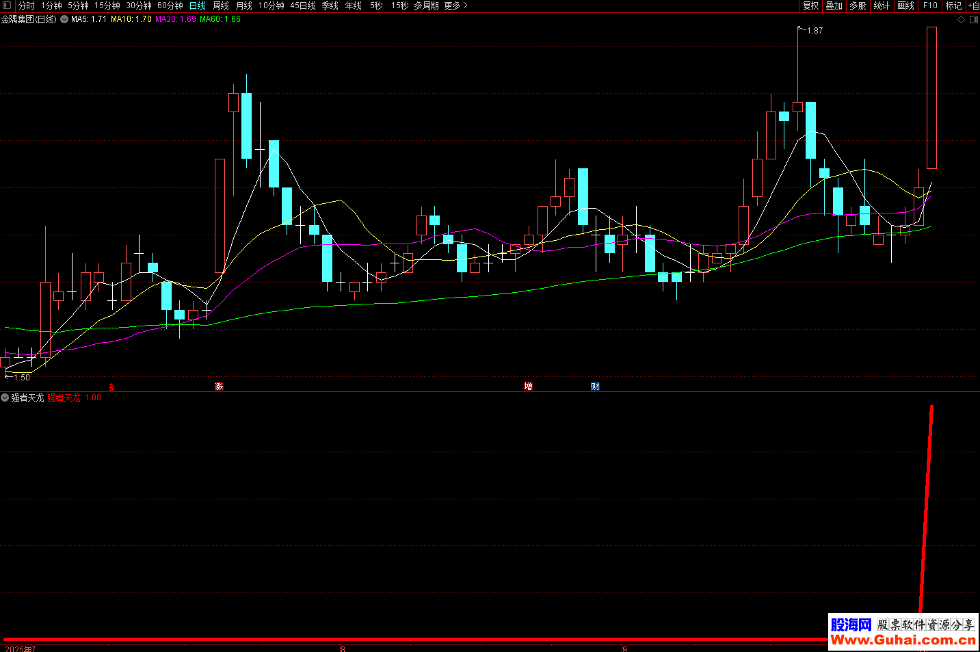Toggle the left sidebar panel icon
Viewport: 980px width, 652px height.
pos(7,5)
